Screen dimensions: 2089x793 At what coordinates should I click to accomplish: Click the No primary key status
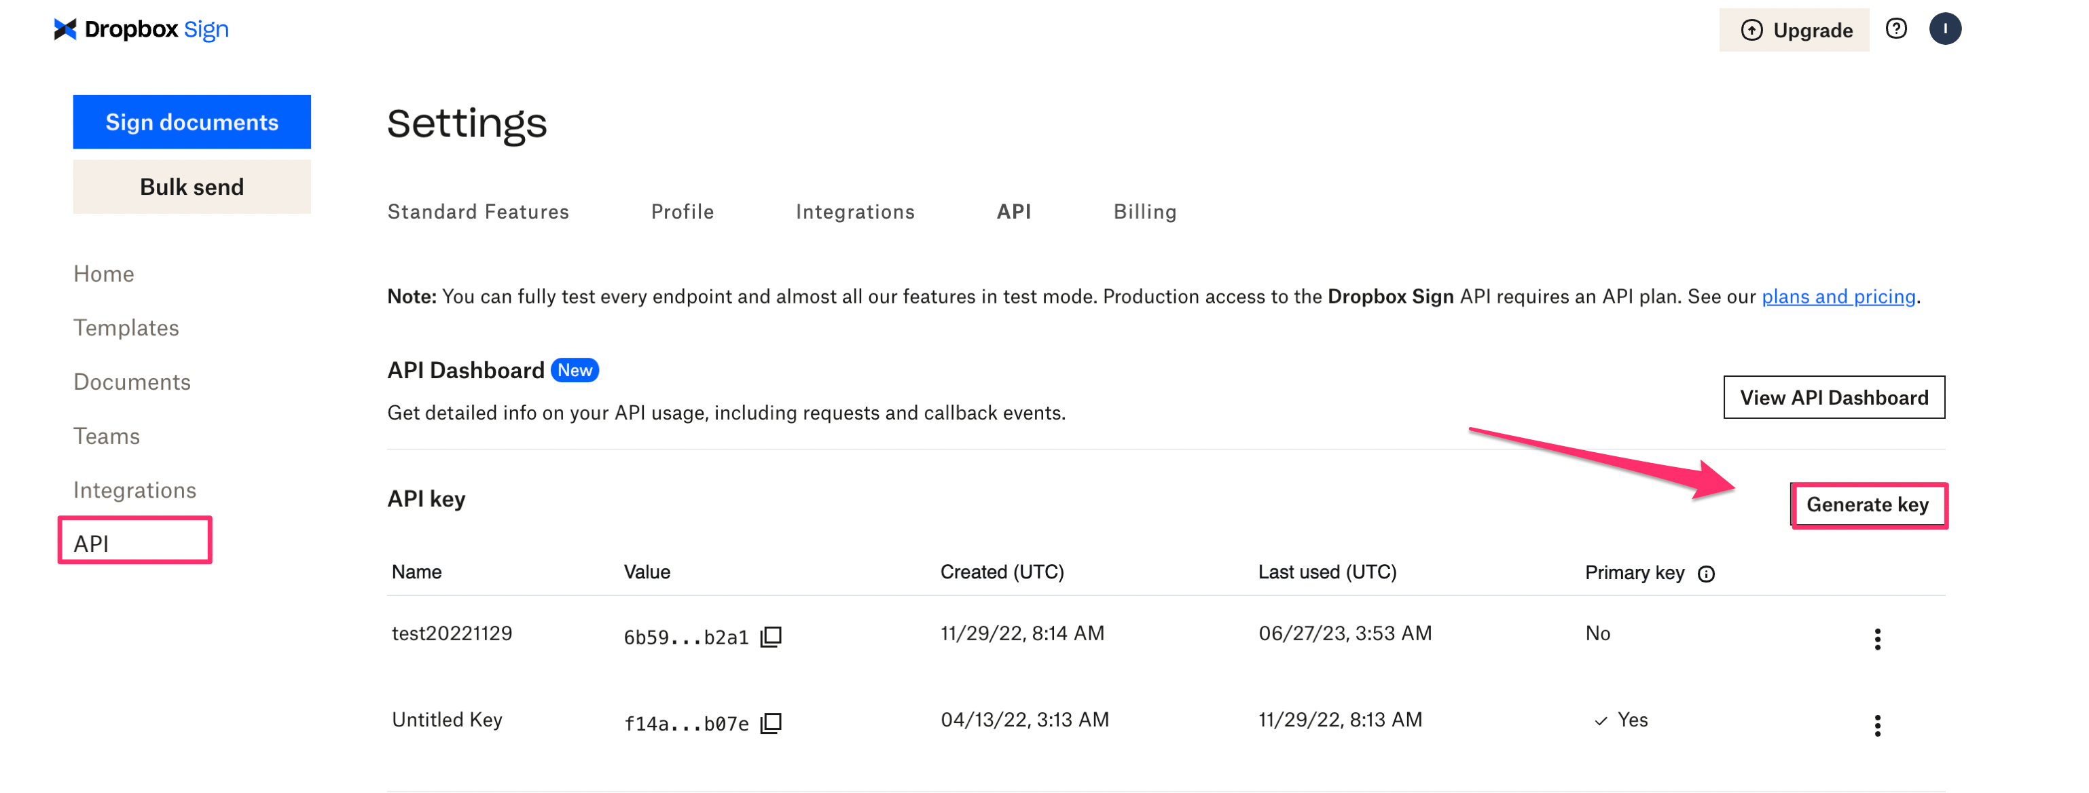pos(1597,633)
